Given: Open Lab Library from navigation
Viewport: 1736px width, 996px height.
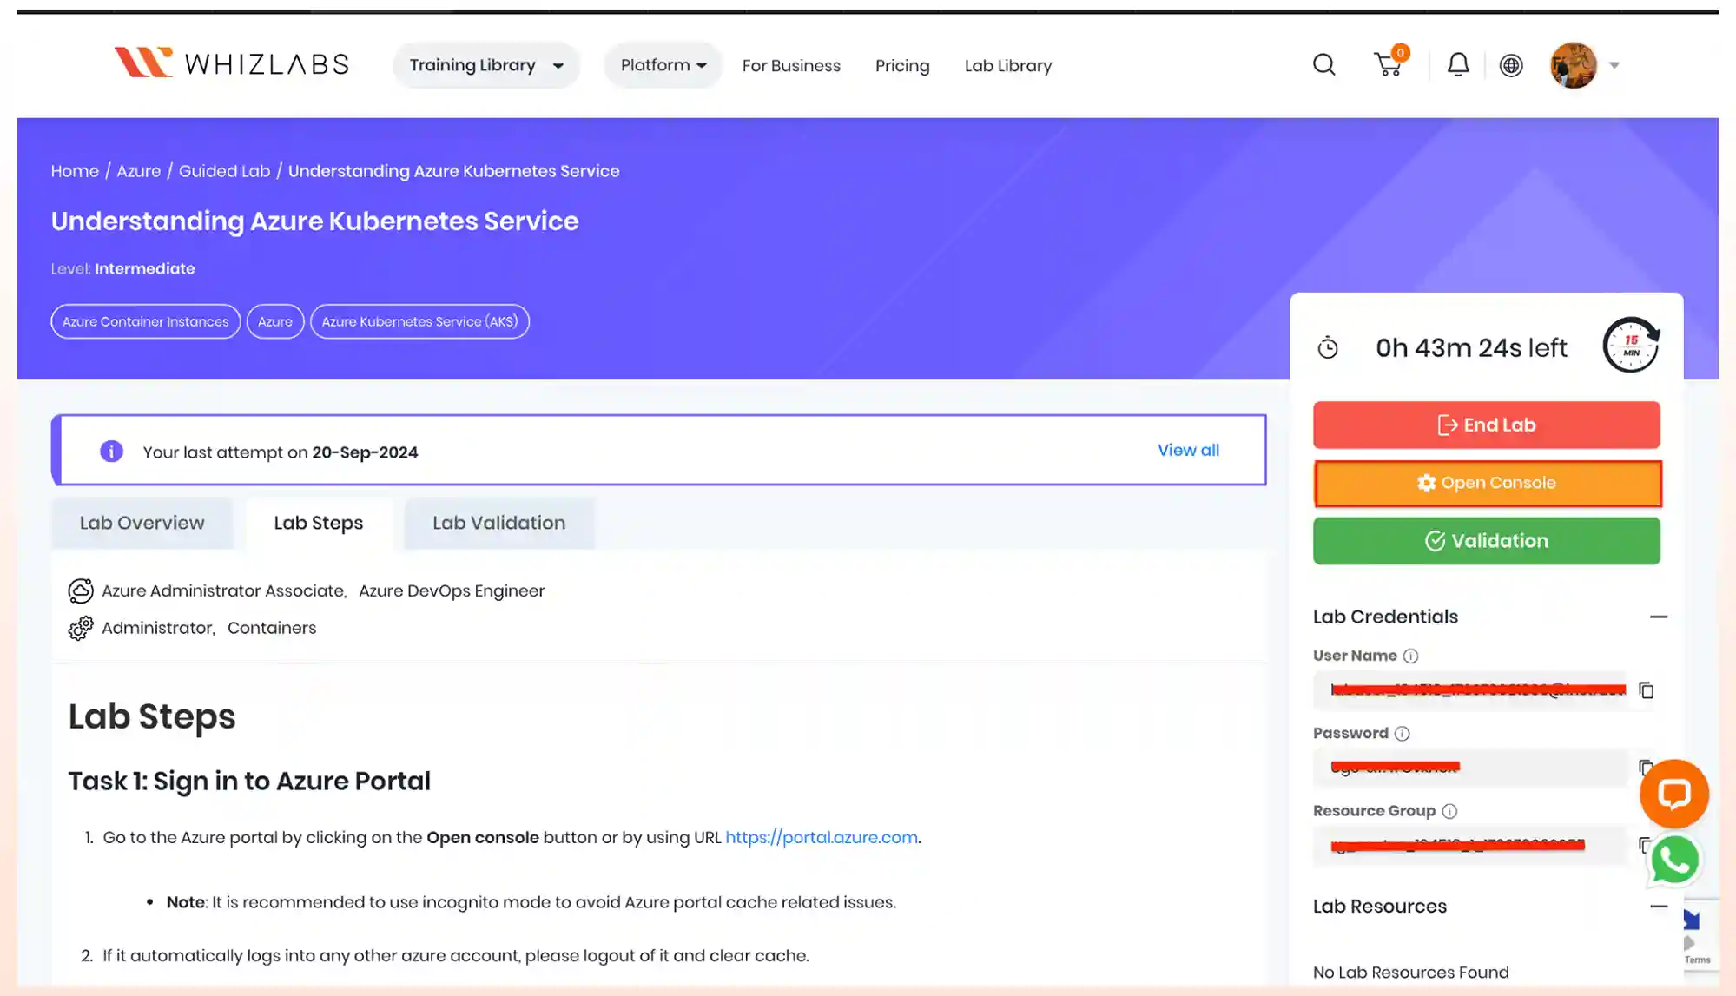Looking at the screenshot, I should pos(1008,66).
